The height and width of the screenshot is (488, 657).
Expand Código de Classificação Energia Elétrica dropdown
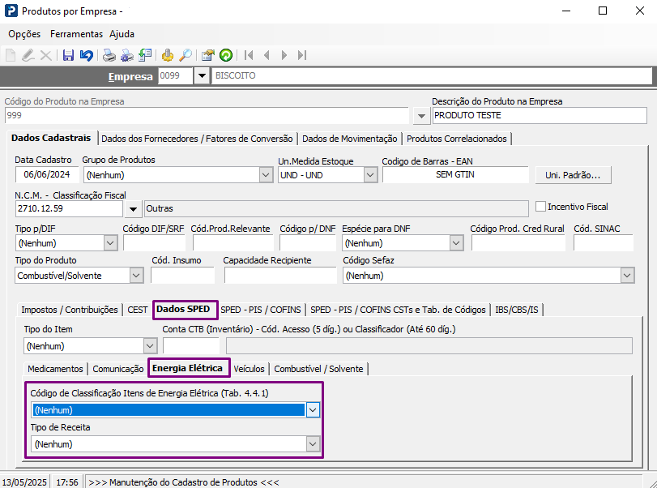(x=313, y=410)
